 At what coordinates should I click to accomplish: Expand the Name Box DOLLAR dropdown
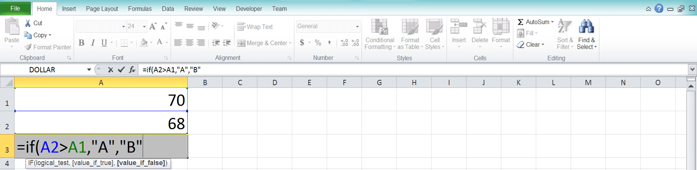coord(89,69)
